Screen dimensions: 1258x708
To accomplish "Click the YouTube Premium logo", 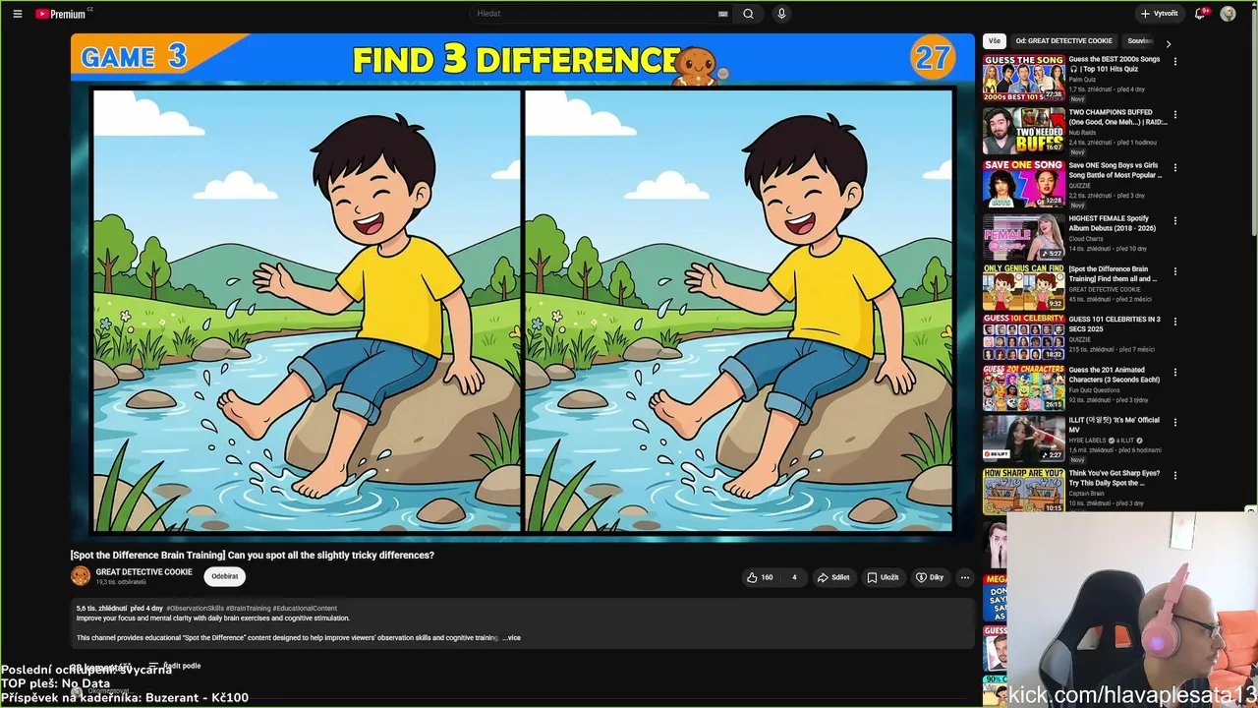I will pyautogui.click(x=63, y=14).
